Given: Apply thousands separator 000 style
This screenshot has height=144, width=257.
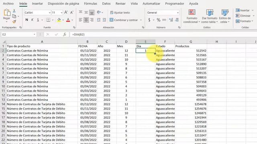Looking at the screenshot, I should (164, 20).
